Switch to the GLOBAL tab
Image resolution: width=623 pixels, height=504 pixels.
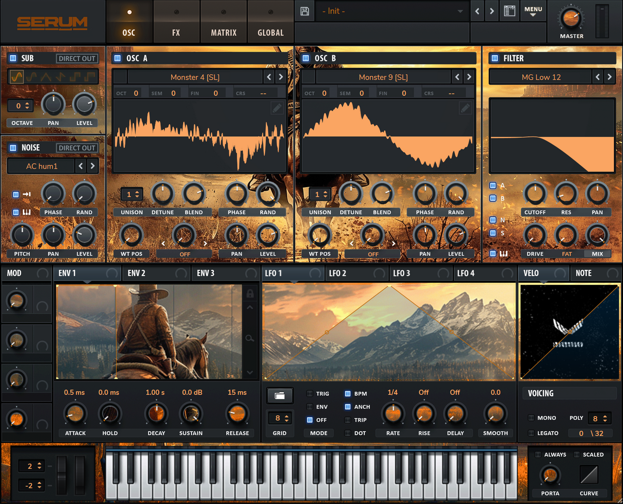[270, 22]
